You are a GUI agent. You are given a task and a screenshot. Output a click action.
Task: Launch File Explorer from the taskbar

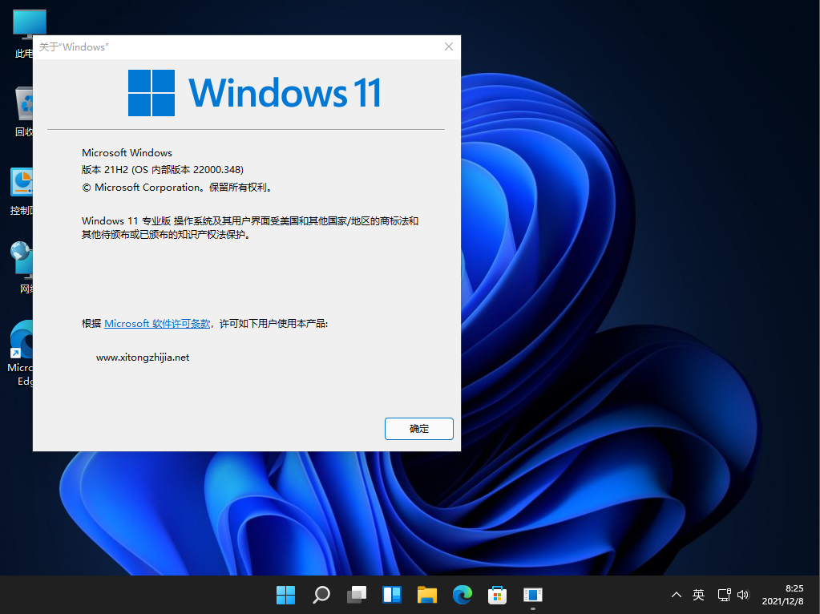tap(426, 595)
